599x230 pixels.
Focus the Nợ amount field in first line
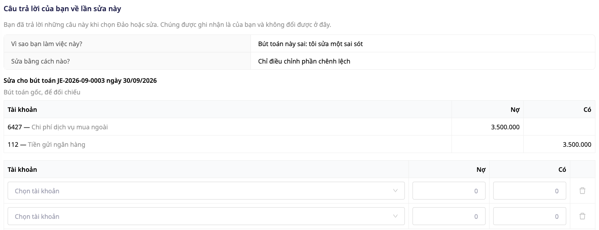[x=449, y=191]
